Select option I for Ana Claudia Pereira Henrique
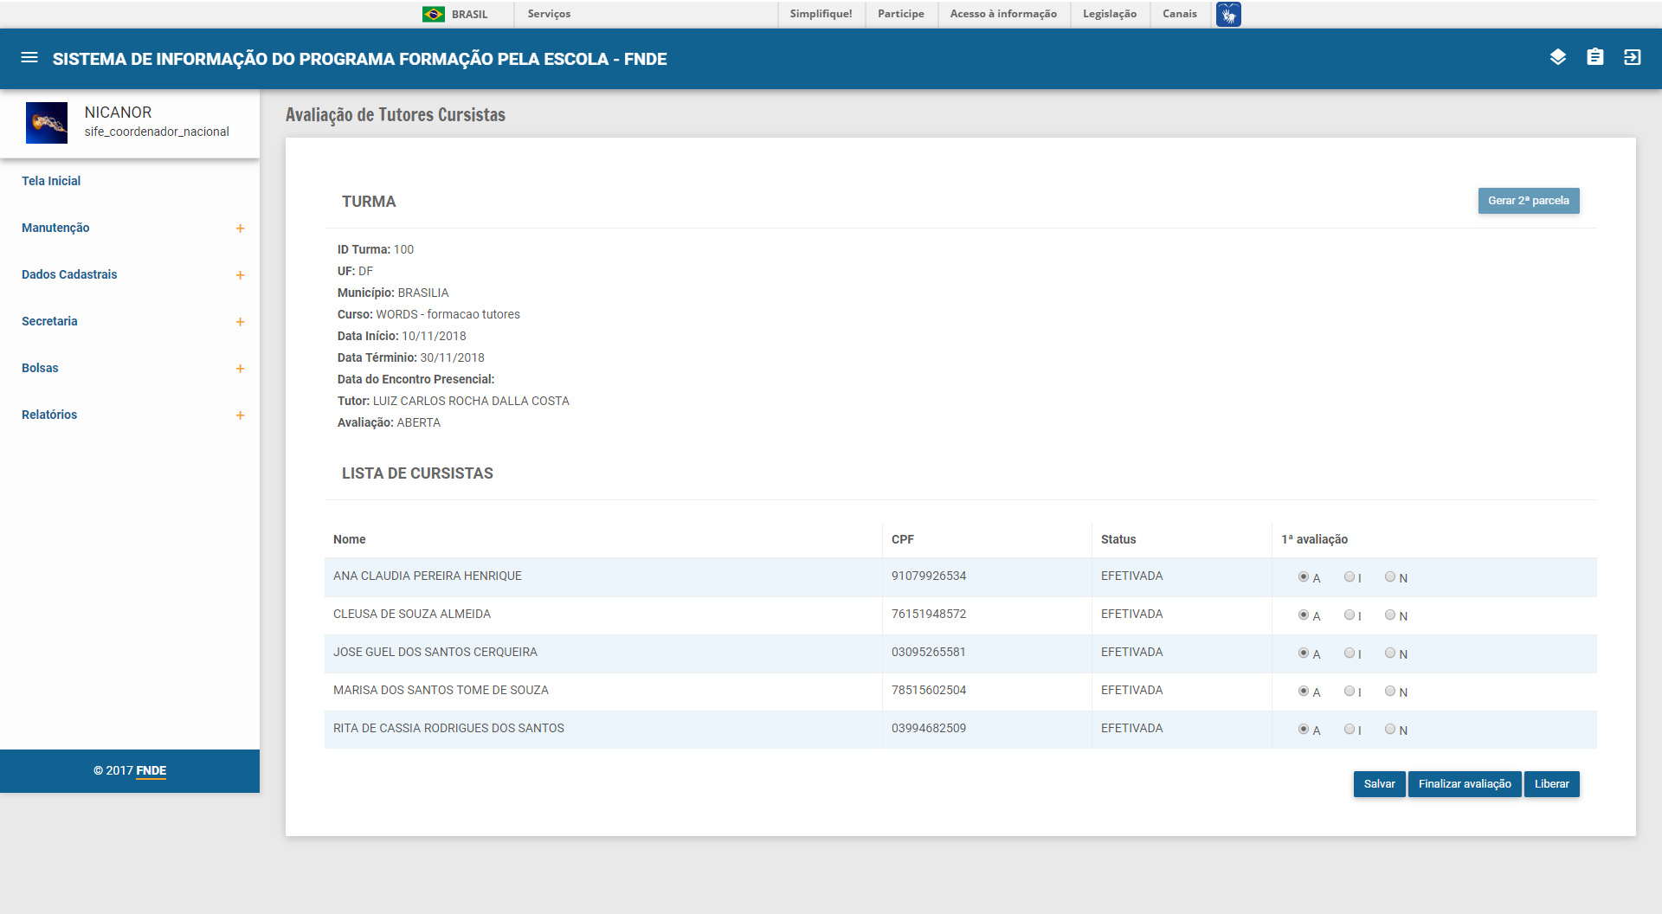Screen dimensions: 1662x914 coord(1349,577)
